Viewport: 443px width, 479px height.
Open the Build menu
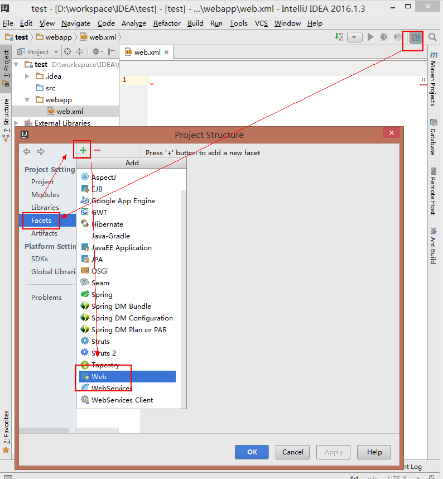(x=195, y=23)
